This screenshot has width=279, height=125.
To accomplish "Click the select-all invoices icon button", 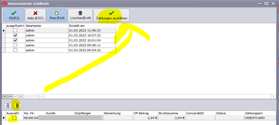I will coord(17,105).
